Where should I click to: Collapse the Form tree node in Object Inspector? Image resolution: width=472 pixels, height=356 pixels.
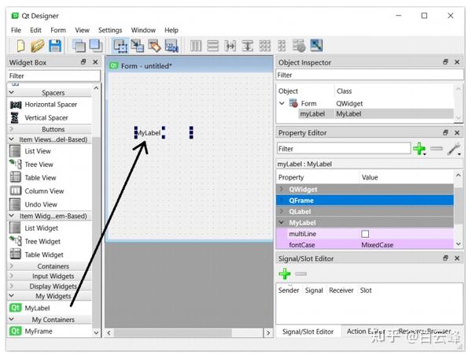pyautogui.click(x=282, y=103)
